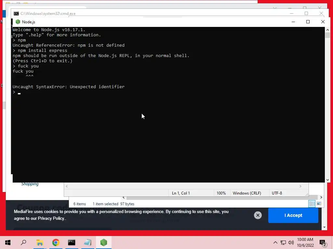Image resolution: width=333 pixels, height=249 pixels.
Task: Minimize the cmd.exe window
Action: 292,13
